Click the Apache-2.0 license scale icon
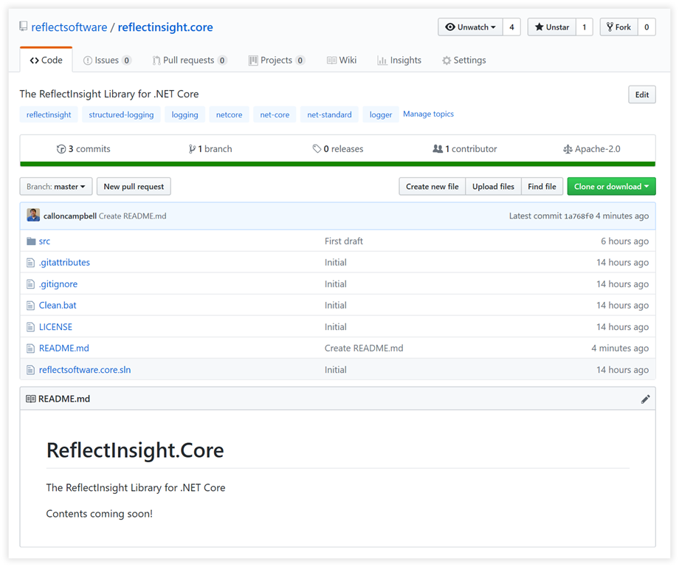 tap(567, 149)
